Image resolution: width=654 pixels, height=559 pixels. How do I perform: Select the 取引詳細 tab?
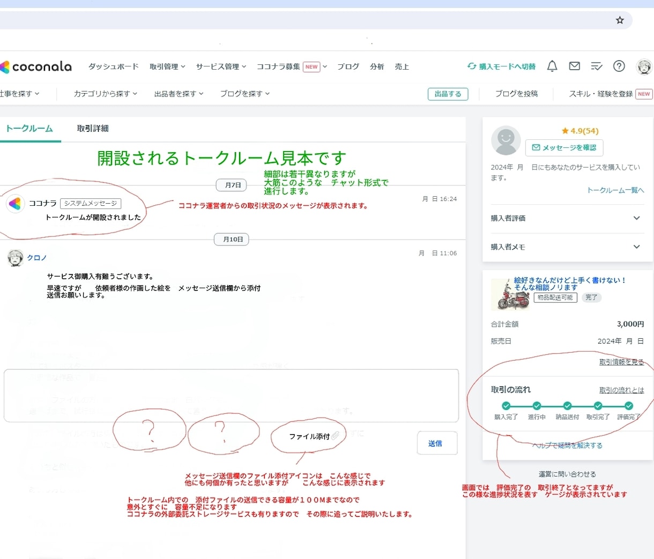(x=93, y=129)
